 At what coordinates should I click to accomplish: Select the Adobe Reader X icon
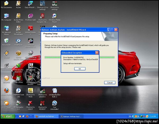(30, 30)
